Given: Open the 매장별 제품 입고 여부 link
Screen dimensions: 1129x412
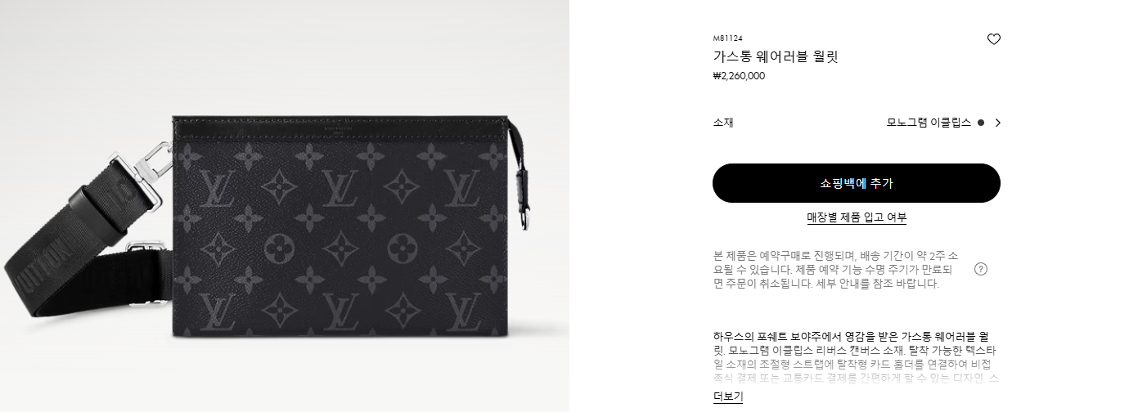Looking at the screenshot, I should [857, 217].
